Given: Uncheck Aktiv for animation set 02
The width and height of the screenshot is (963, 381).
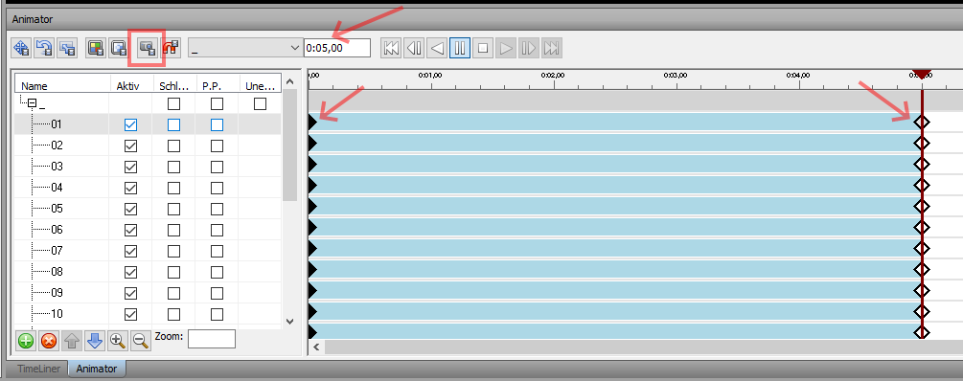Looking at the screenshot, I should pos(130,146).
